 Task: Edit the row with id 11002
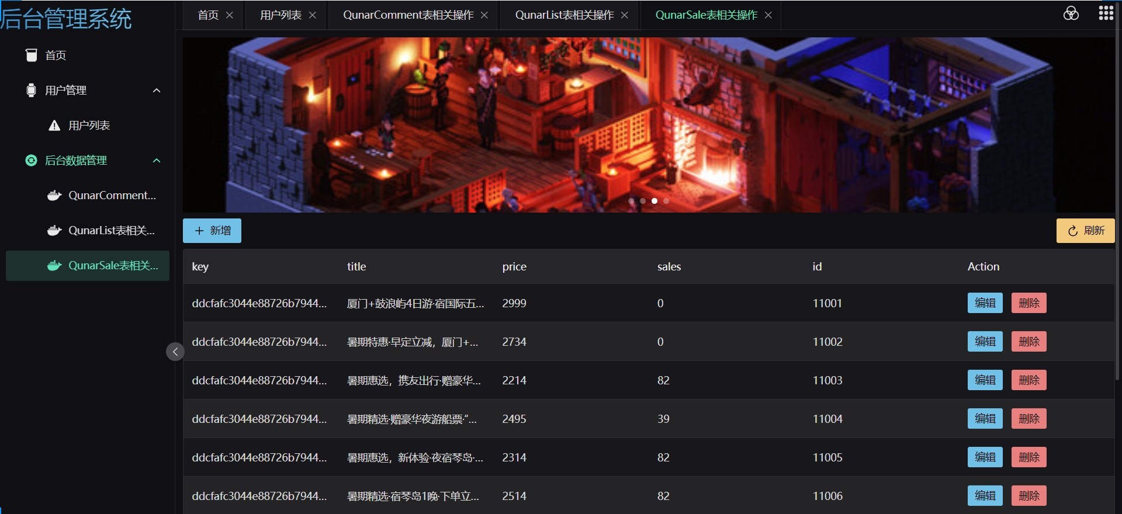click(985, 342)
